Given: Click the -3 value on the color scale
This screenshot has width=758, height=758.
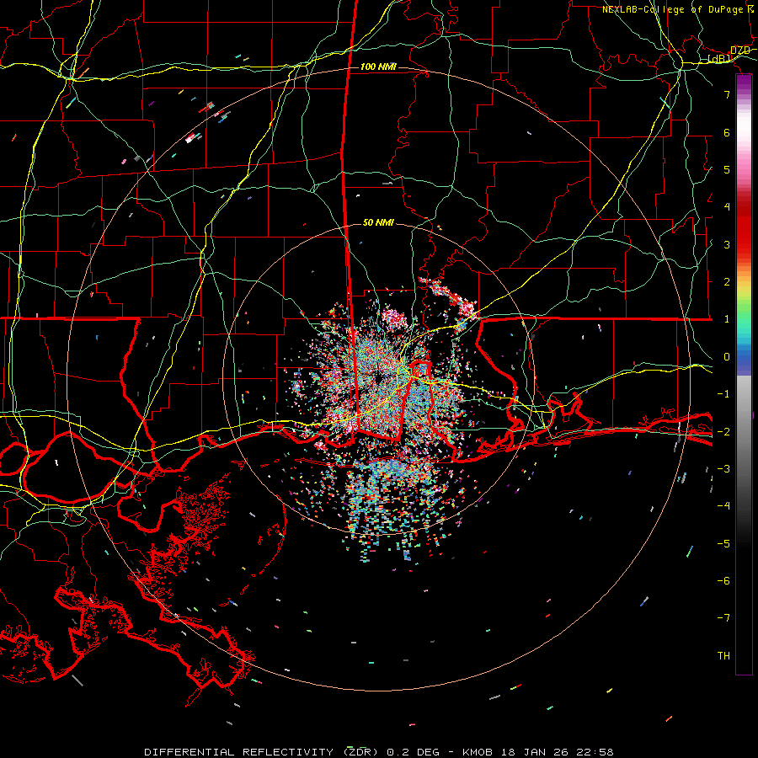Looking at the screenshot, I should point(723,469).
